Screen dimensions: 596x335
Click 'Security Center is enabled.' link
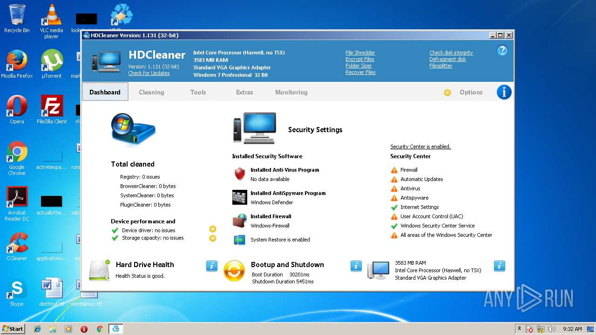(x=420, y=147)
